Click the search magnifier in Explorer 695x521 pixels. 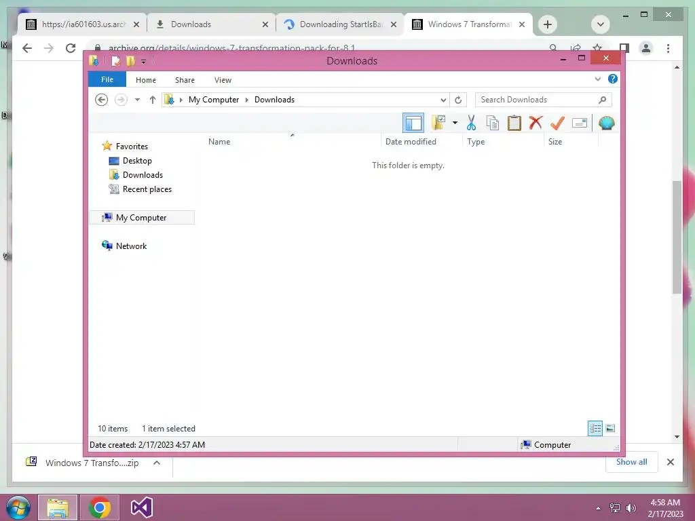click(603, 100)
